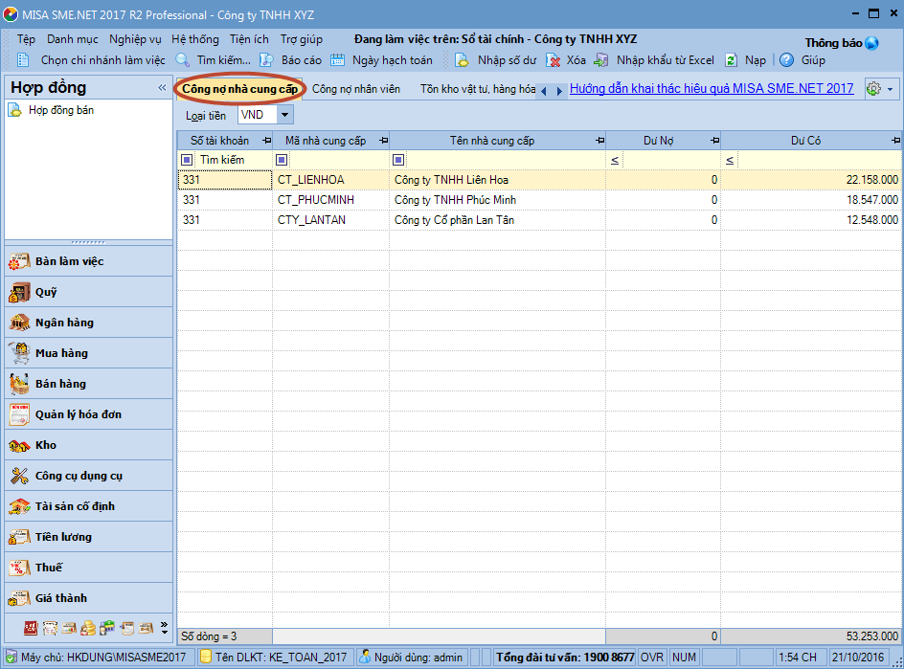This screenshot has width=904, height=669.
Task: Switch to the Công nợ nhân viên tab
Action: [355, 89]
